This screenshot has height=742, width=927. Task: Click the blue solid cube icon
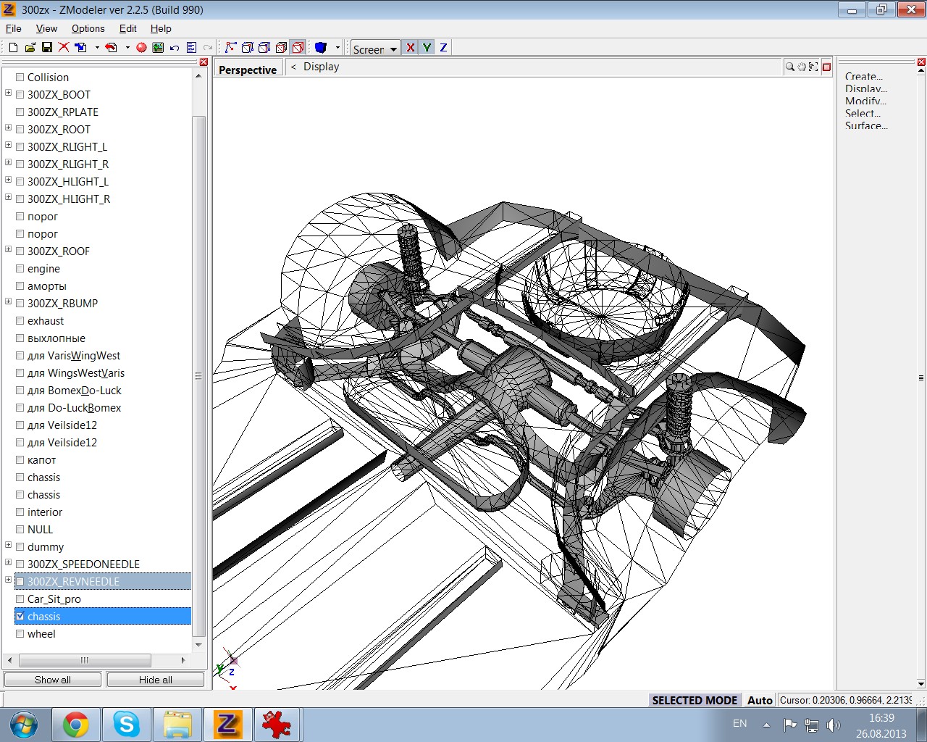tap(321, 48)
